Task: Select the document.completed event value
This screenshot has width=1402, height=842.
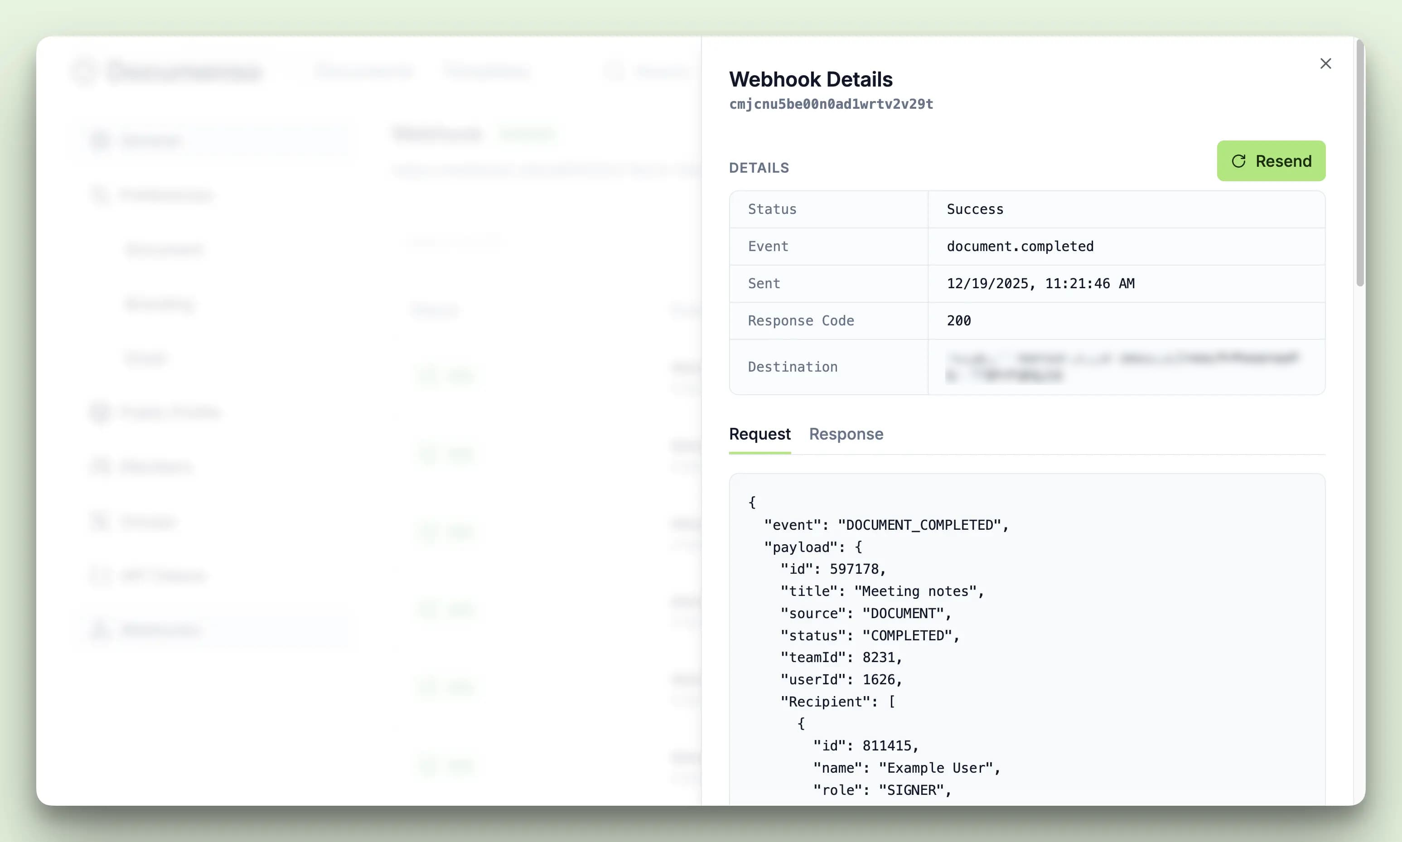Action: tap(1020, 246)
